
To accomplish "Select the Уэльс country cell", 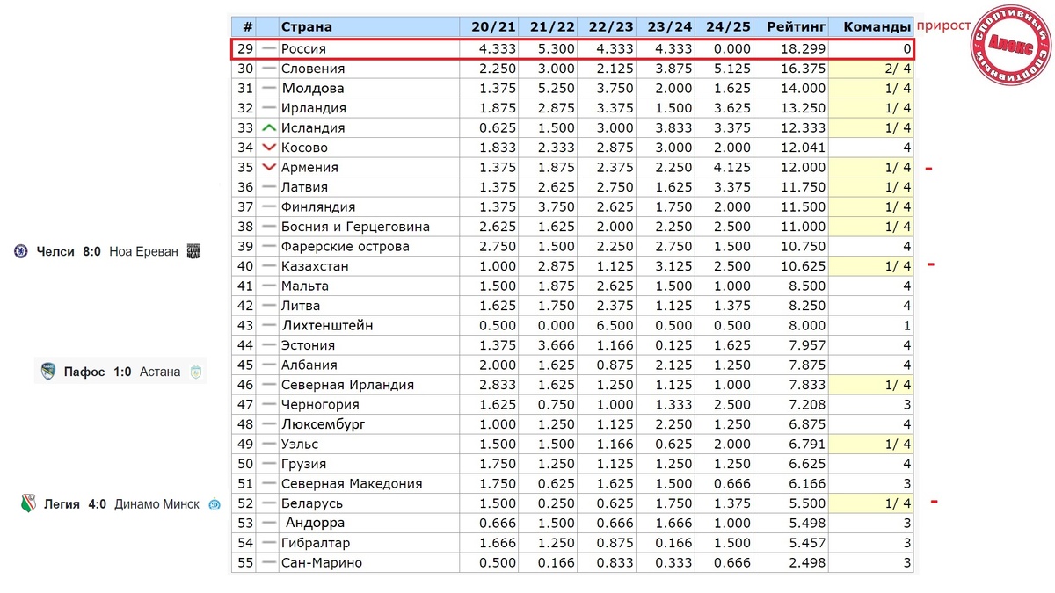I will point(369,444).
